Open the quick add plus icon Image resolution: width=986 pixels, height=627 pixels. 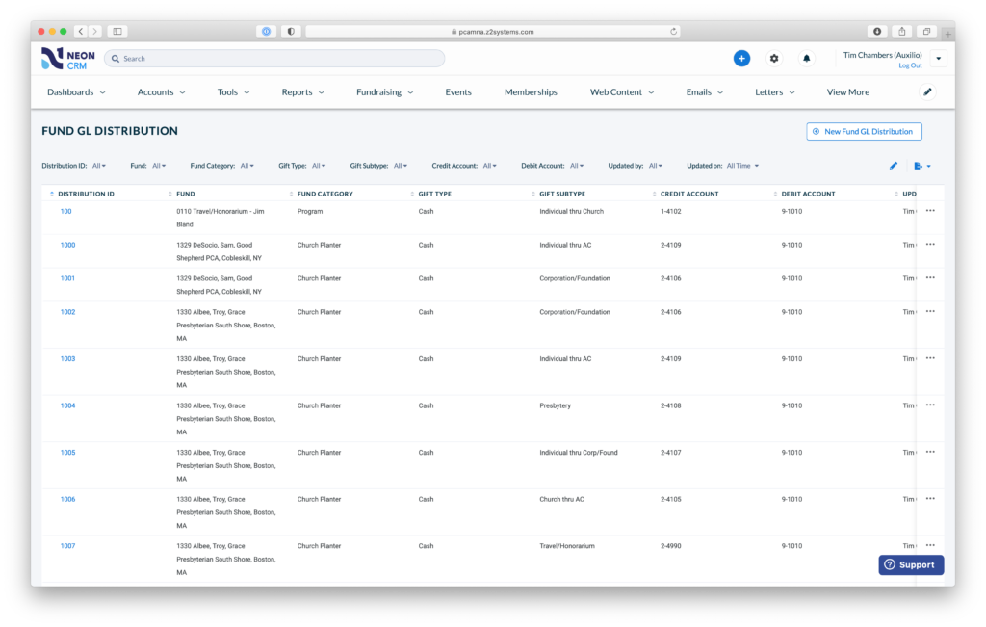click(741, 58)
